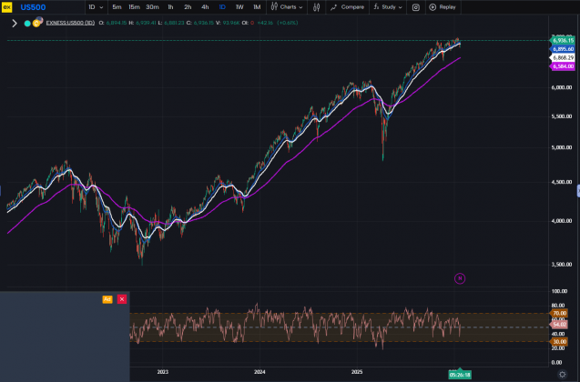The height and width of the screenshot is (382, 580).
Task: Open the 1D interval dropdown
Action: point(94,6)
